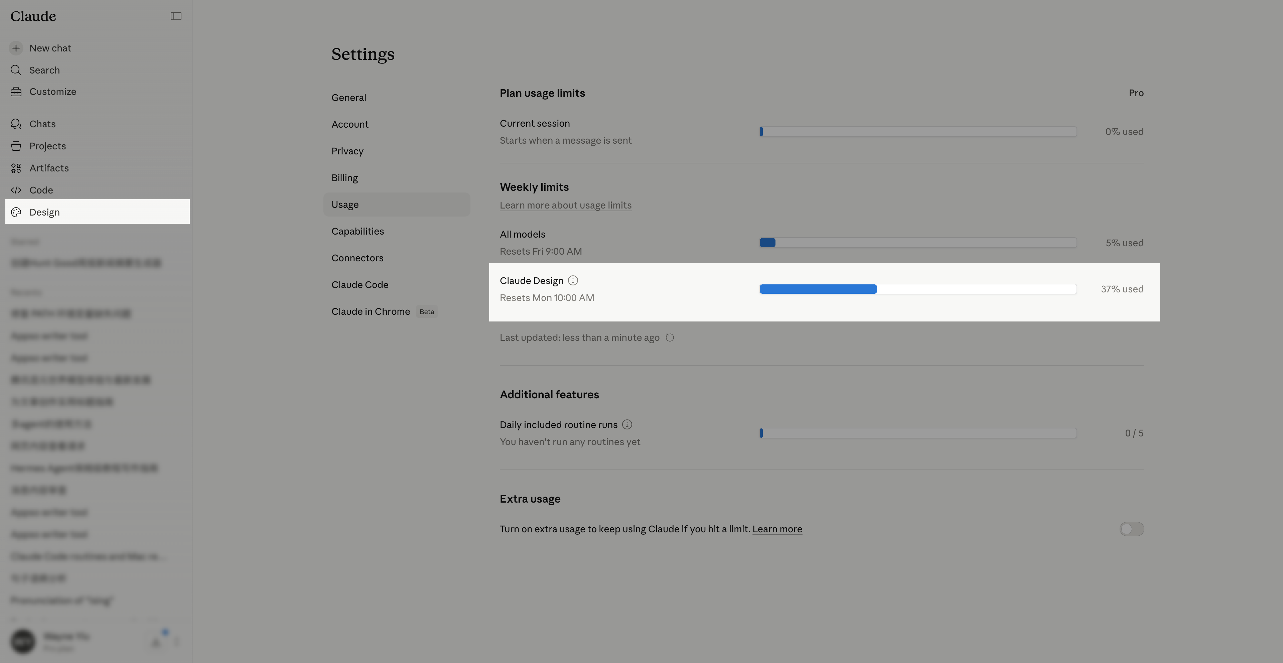Screen dimensions: 1283x663
Task: Click Learn more link under Extra usage
Action: click(x=777, y=529)
